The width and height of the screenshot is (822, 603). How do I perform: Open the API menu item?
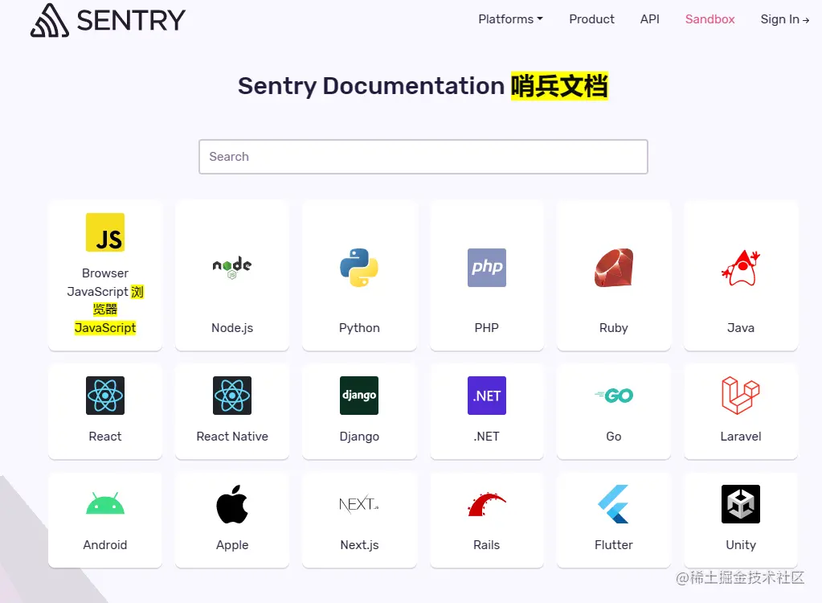click(x=649, y=19)
